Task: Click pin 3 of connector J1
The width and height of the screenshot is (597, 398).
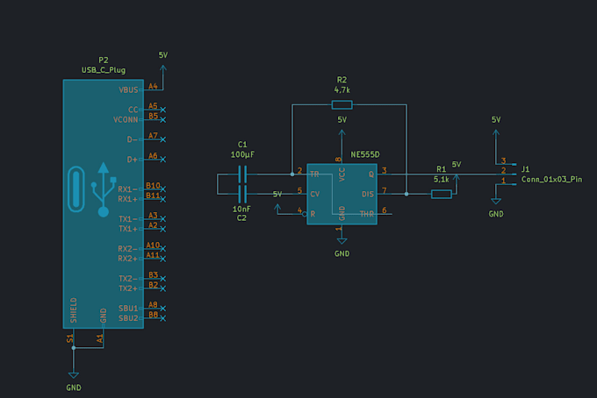Action: pyautogui.click(x=507, y=162)
